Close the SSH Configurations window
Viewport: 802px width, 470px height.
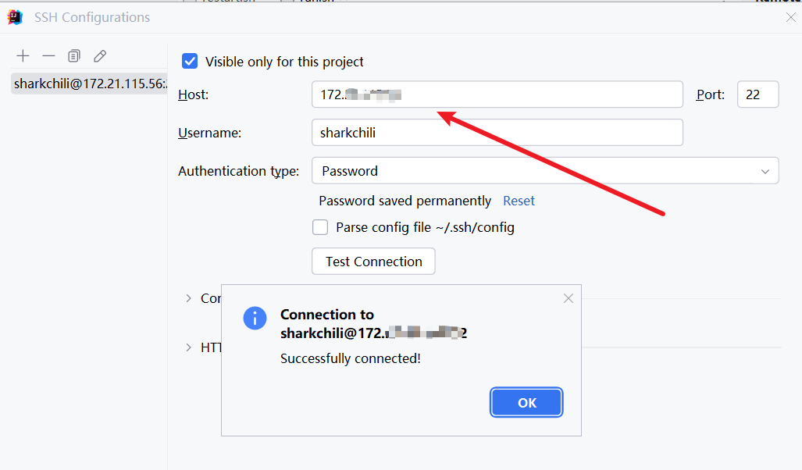(791, 17)
